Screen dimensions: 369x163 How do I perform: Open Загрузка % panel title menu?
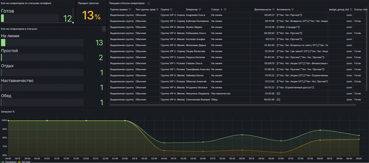8,111
